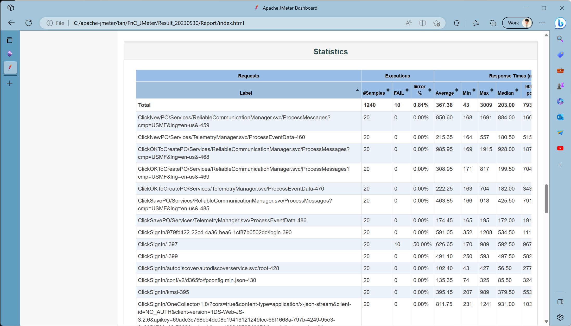The width and height of the screenshot is (571, 326).
Task: Sort table by Label column
Action: point(249,90)
